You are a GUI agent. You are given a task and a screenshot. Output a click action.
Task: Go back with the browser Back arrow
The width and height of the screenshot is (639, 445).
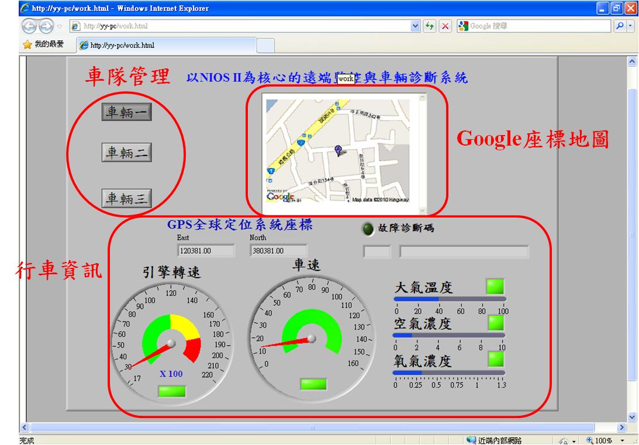29,26
